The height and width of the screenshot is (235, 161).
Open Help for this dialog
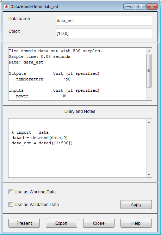136,223
